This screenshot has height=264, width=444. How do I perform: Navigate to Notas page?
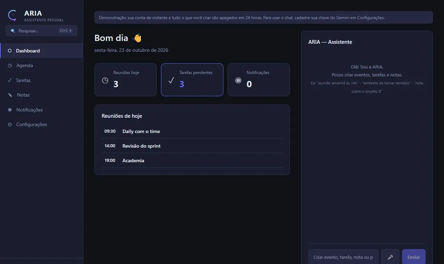tap(42, 95)
